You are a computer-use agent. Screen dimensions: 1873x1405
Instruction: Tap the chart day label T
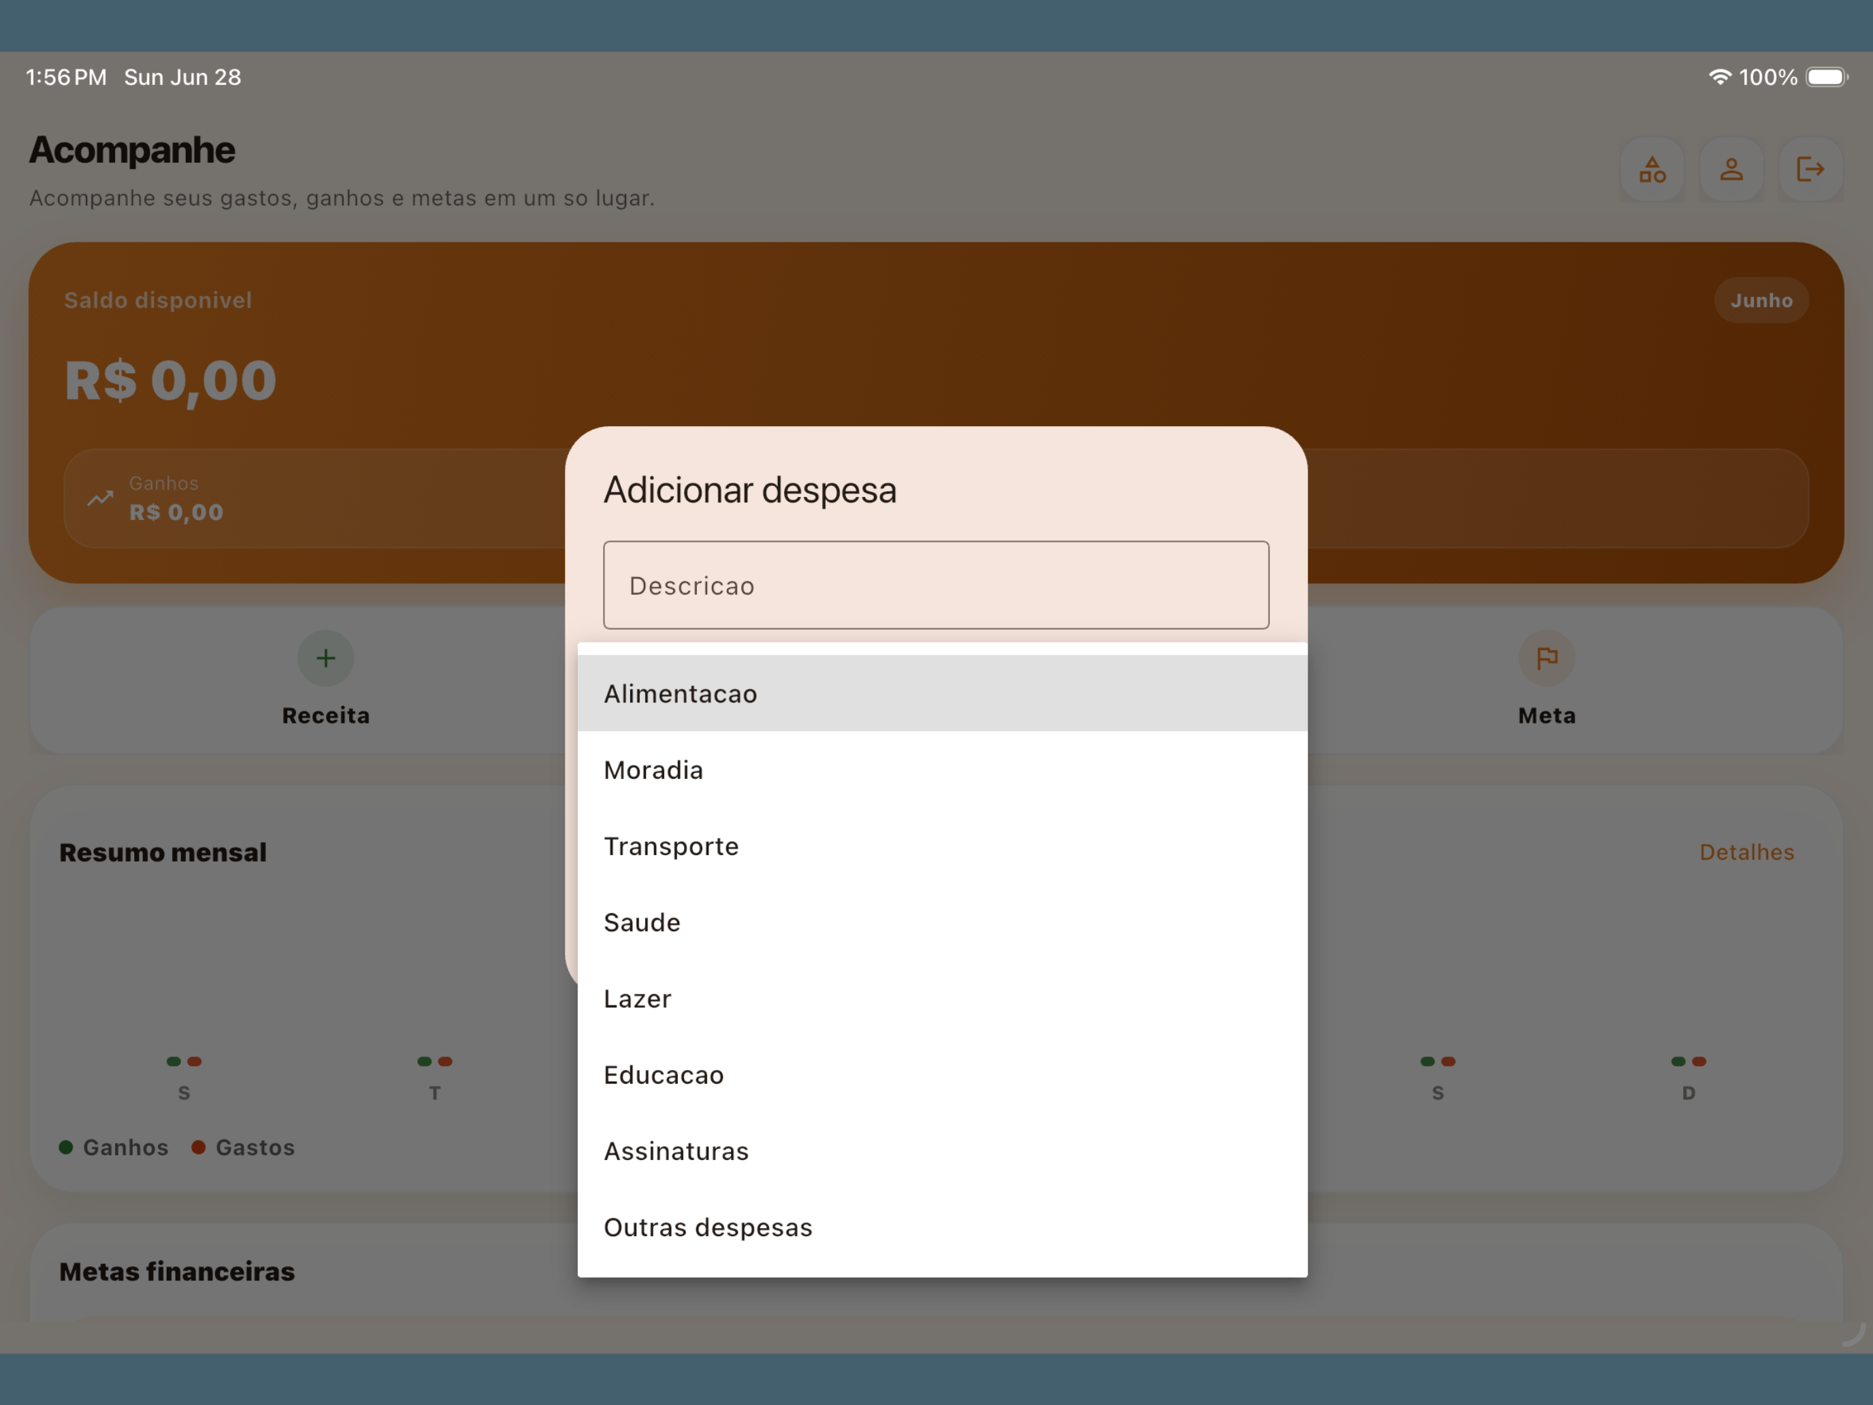coord(434,1093)
